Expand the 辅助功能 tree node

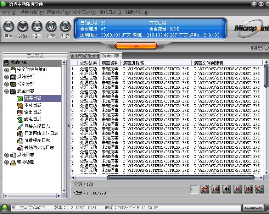pos(6,162)
